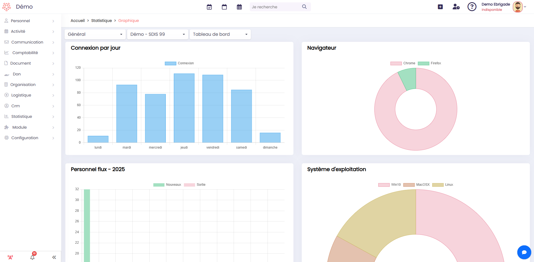The image size is (534, 262).
Task: Go to Accueil breadcrumb link
Action: pyautogui.click(x=78, y=21)
